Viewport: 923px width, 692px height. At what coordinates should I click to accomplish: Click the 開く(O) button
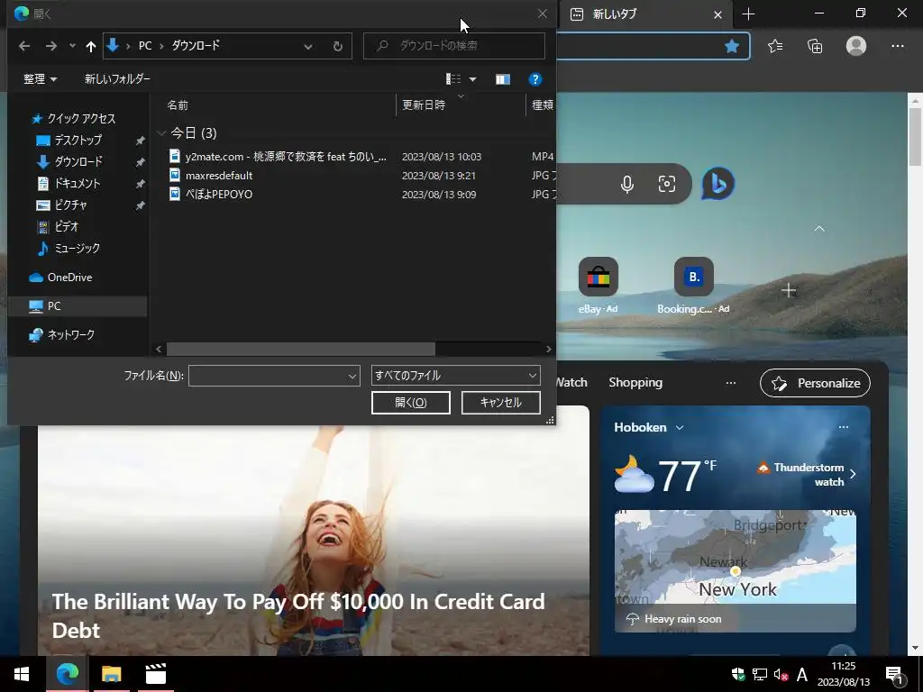(x=411, y=403)
